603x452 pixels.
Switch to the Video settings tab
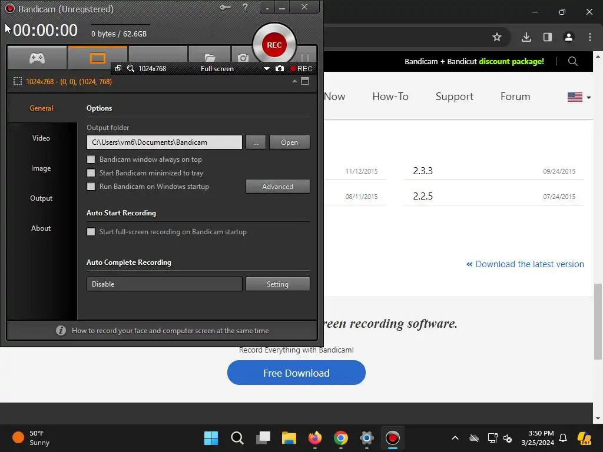41,138
